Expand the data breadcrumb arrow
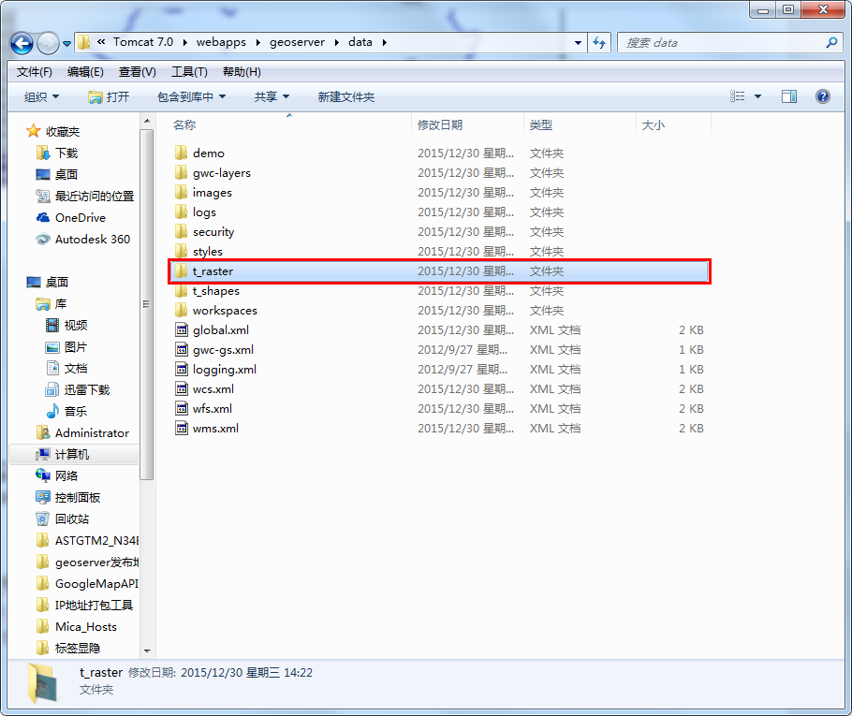852x716 pixels. (384, 42)
